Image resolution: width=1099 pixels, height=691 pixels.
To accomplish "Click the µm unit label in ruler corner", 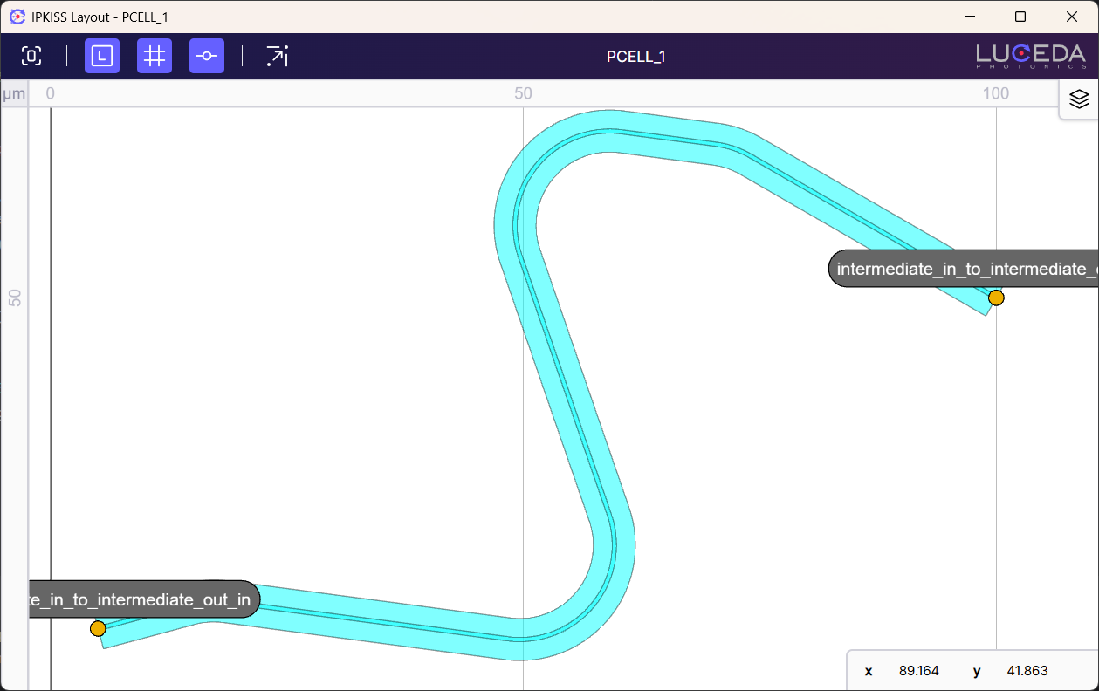I will pyautogui.click(x=14, y=93).
